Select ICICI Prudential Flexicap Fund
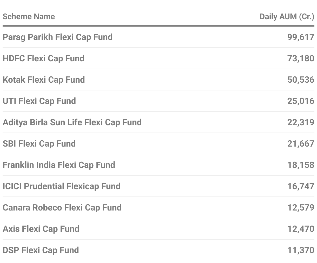 [x=62, y=186]
